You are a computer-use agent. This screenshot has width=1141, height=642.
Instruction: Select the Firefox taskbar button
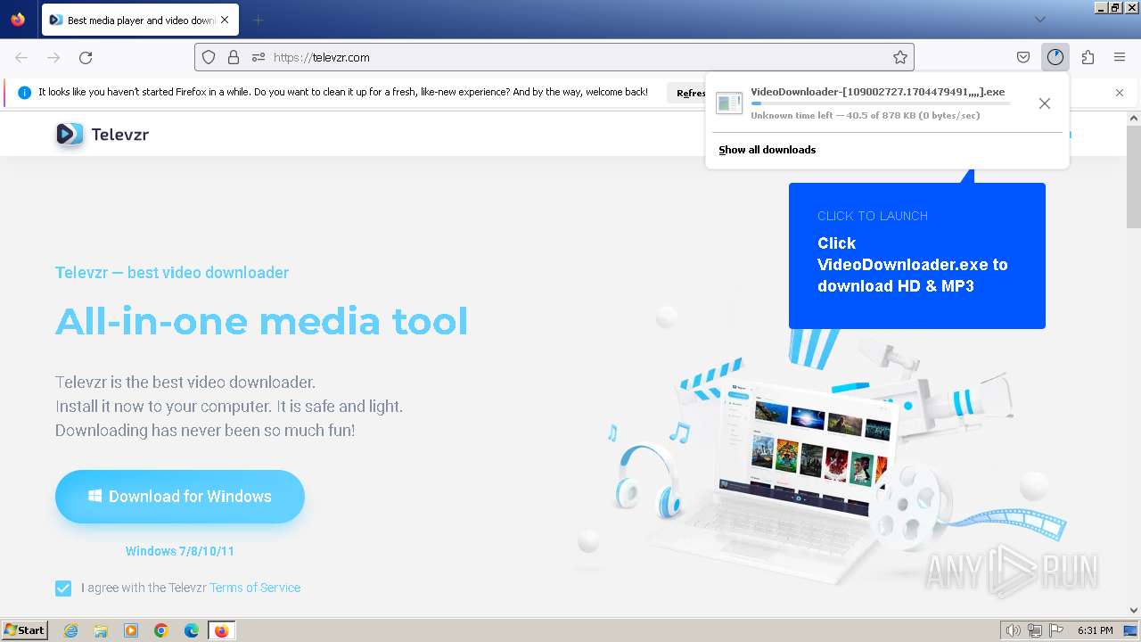tap(222, 630)
